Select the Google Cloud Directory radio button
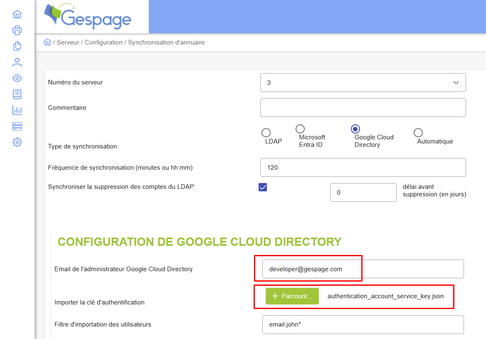 click(355, 129)
